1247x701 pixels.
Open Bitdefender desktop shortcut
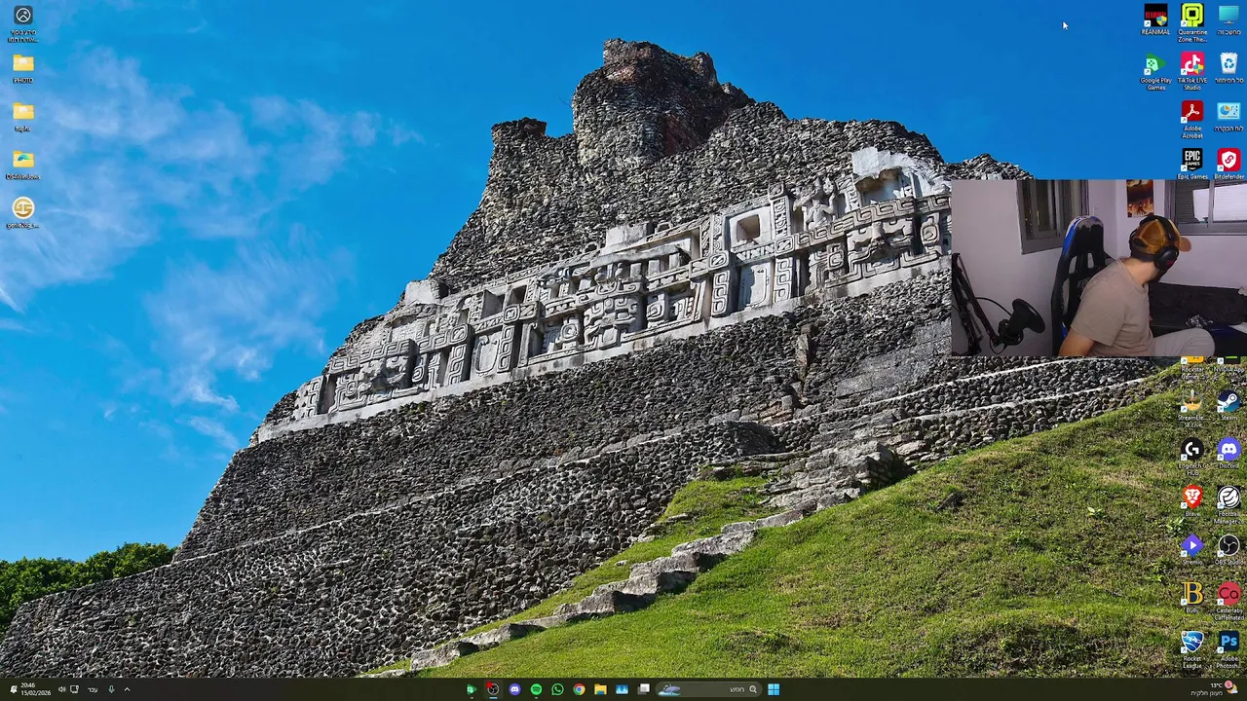(1228, 164)
